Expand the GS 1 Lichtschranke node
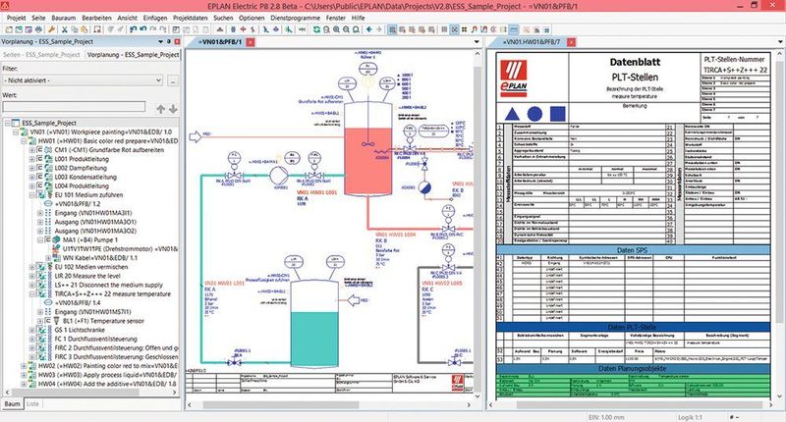 click(32, 331)
